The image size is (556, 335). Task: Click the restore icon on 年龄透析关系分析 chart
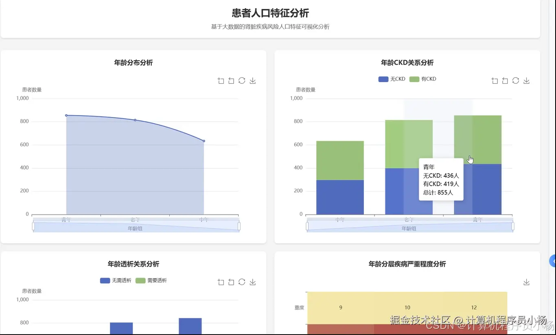point(231,282)
